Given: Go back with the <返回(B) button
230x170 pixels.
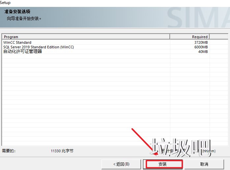Looking at the screenshot, I should (x=121, y=164).
